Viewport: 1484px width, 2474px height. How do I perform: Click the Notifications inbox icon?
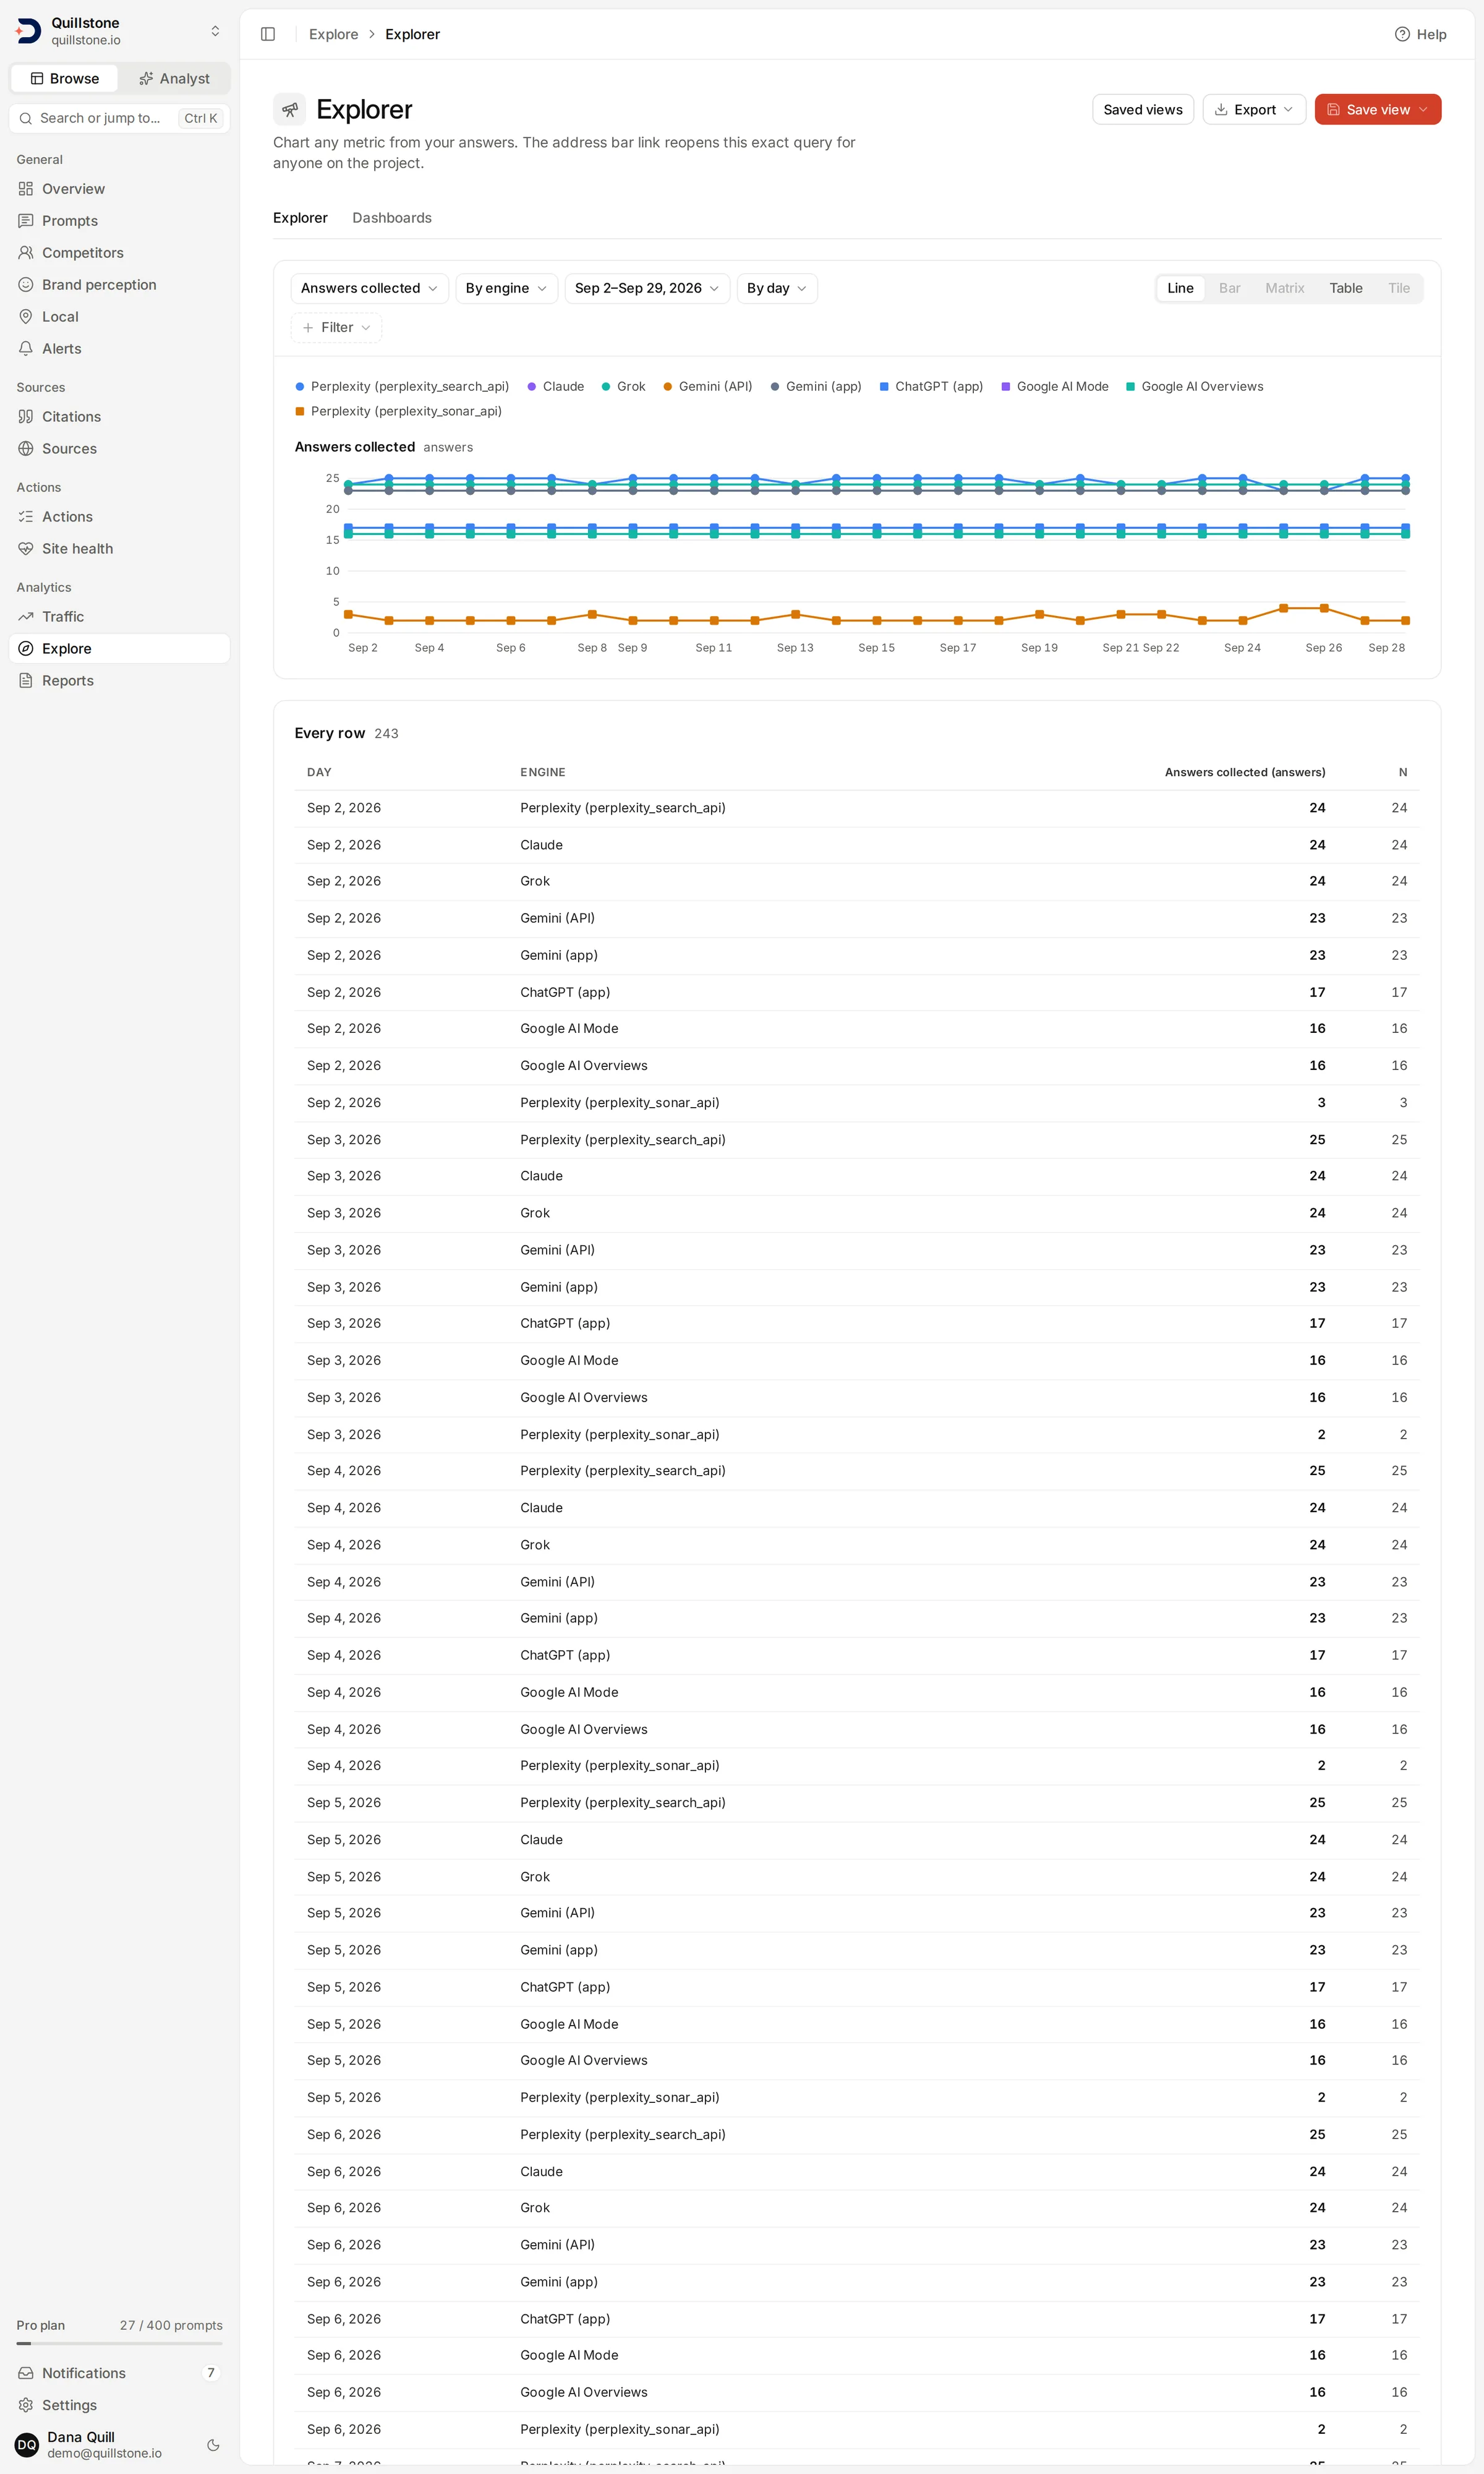(26, 2373)
